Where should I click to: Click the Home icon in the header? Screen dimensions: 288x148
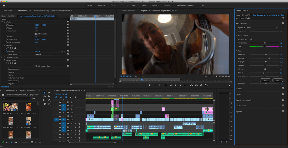point(4,5)
